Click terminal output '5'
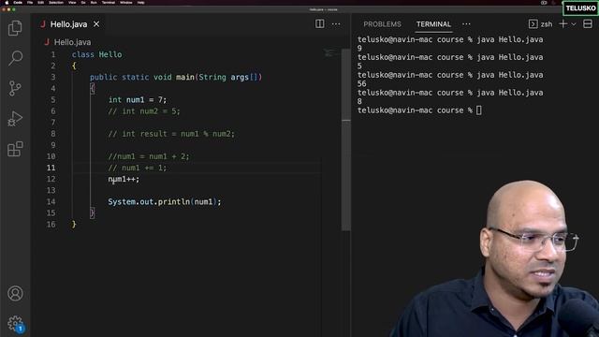Screen dimensions: 599x337 coord(359,66)
